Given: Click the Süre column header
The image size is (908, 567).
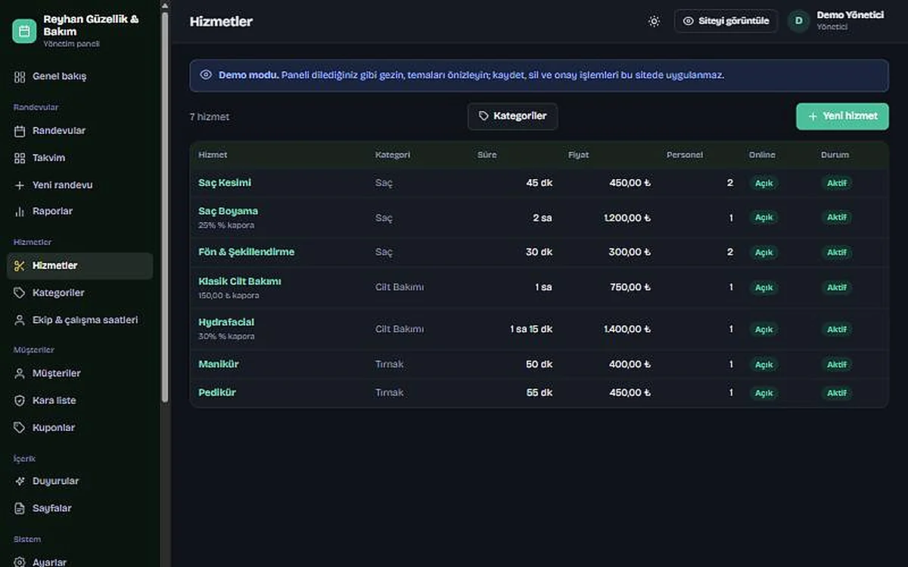Looking at the screenshot, I should (x=487, y=155).
